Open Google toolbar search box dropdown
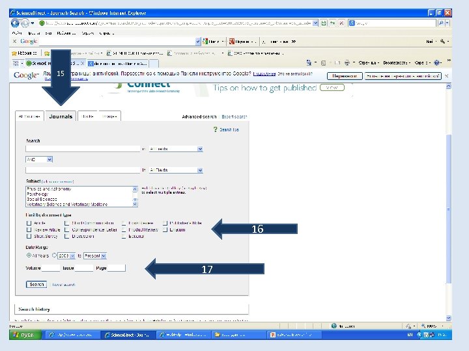Viewport: 469px width, 351px height. pos(198,42)
